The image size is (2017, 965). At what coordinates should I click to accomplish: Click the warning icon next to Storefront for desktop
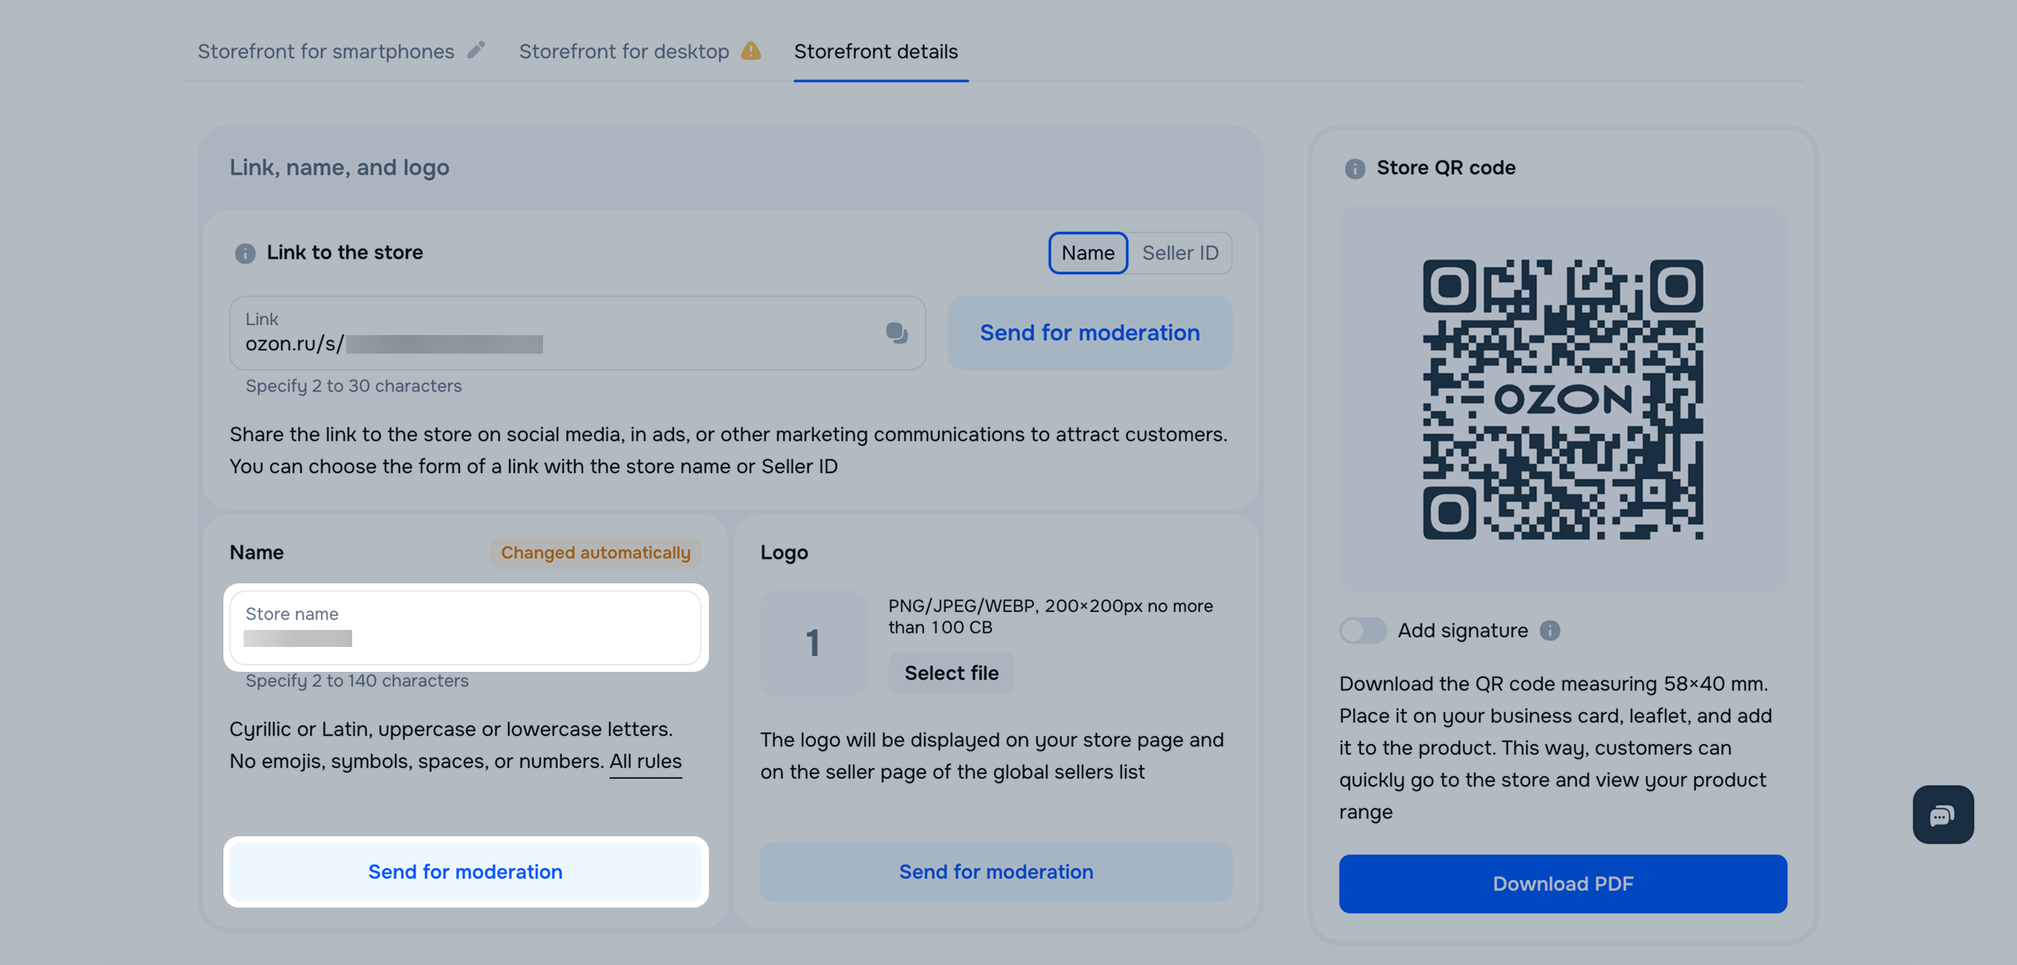click(750, 51)
